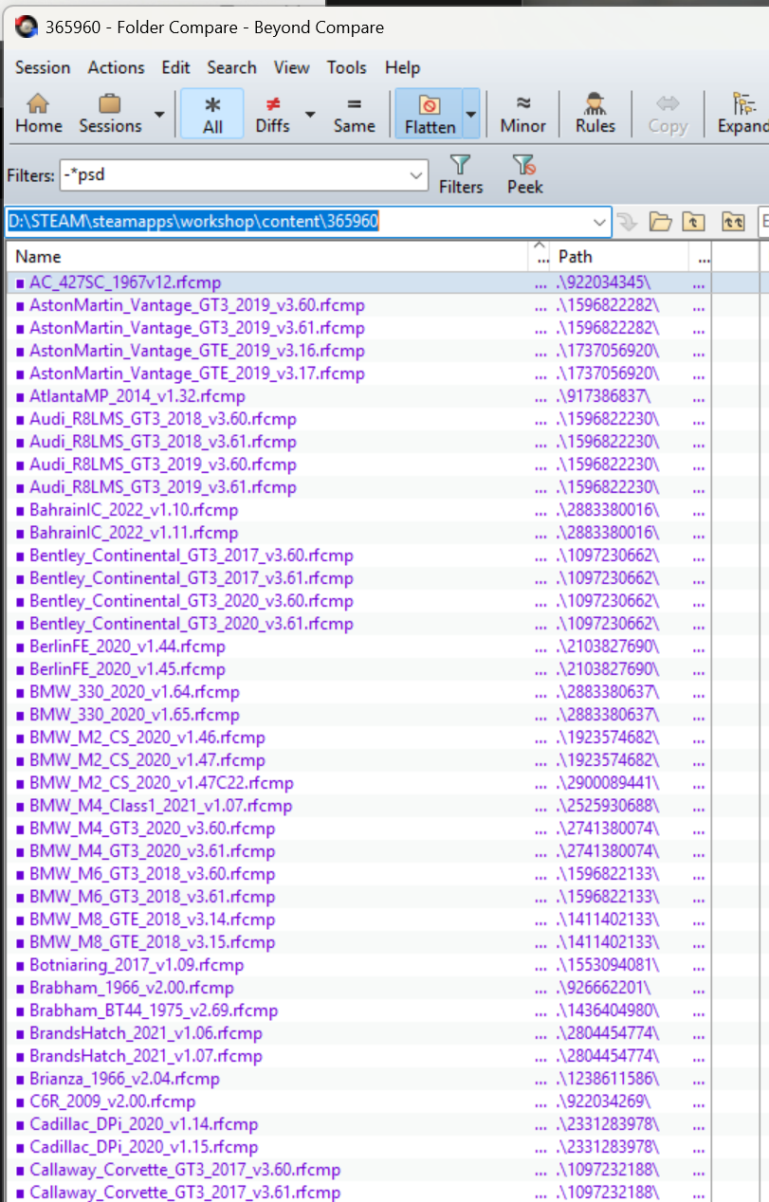Select Botniaring_2017_v1.09.rfcmp file
This screenshot has height=1202, width=769.
click(137, 965)
